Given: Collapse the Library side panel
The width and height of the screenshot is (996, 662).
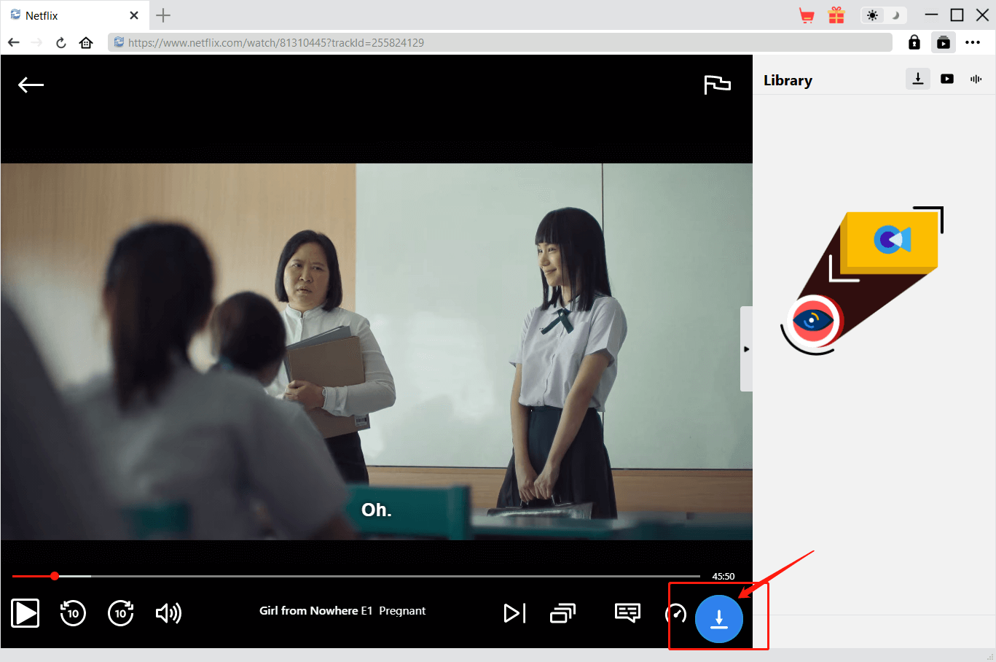Looking at the screenshot, I should [x=746, y=349].
